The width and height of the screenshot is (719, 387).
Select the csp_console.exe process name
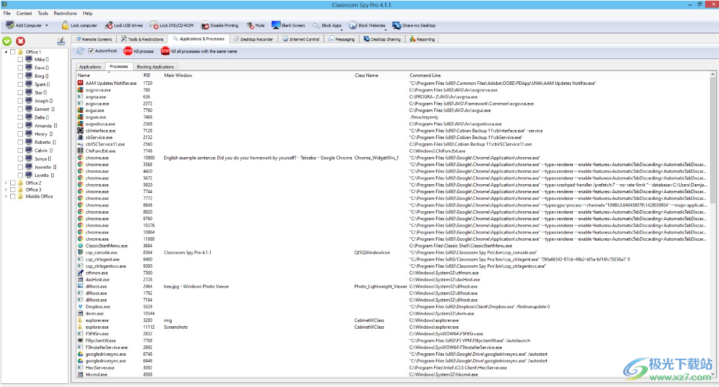[101, 253]
